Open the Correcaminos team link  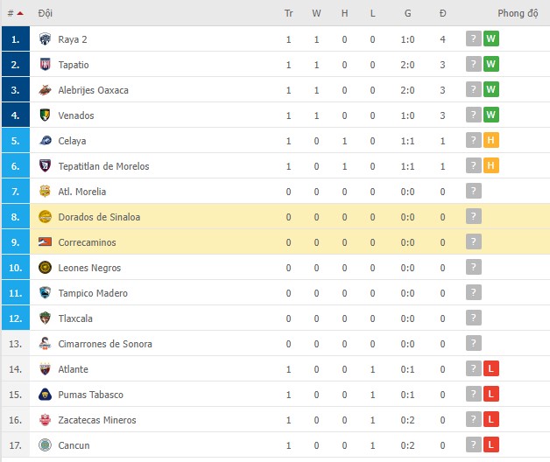[x=87, y=242]
